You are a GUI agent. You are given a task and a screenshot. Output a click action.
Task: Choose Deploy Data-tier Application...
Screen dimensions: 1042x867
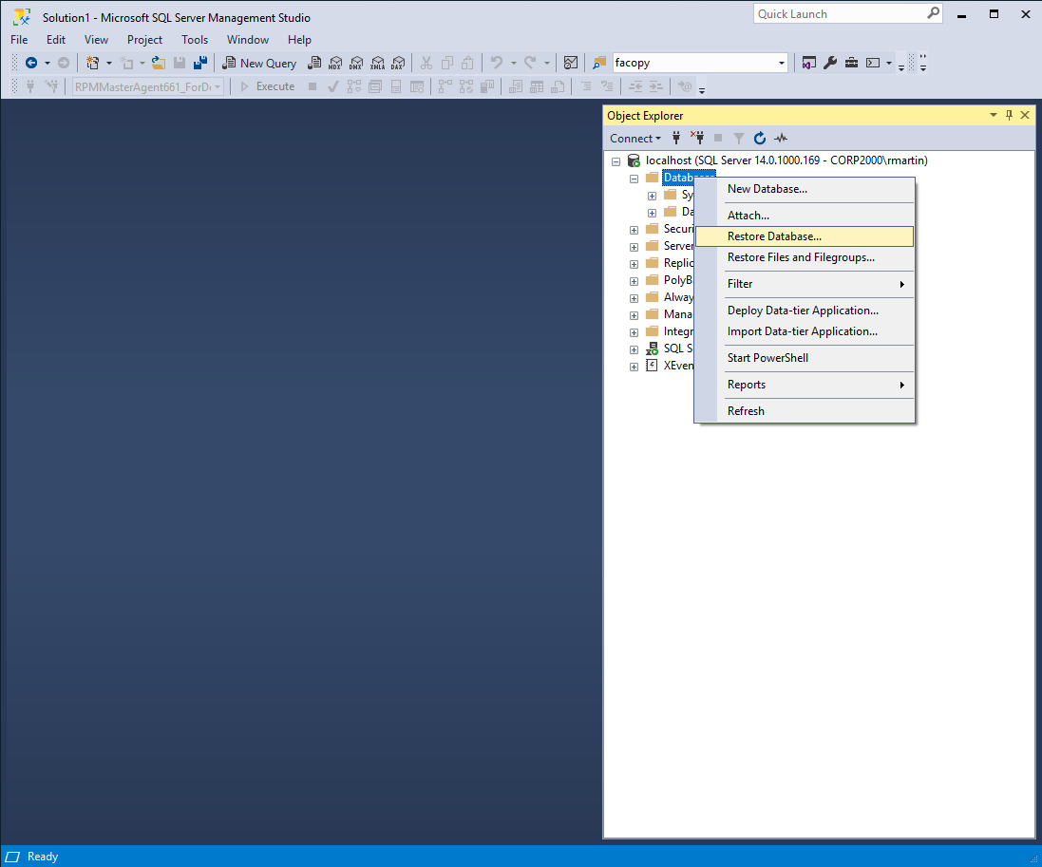(x=805, y=311)
